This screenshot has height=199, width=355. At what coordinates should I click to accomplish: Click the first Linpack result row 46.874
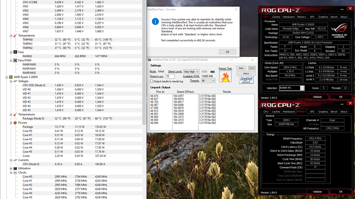(x=202, y=95)
